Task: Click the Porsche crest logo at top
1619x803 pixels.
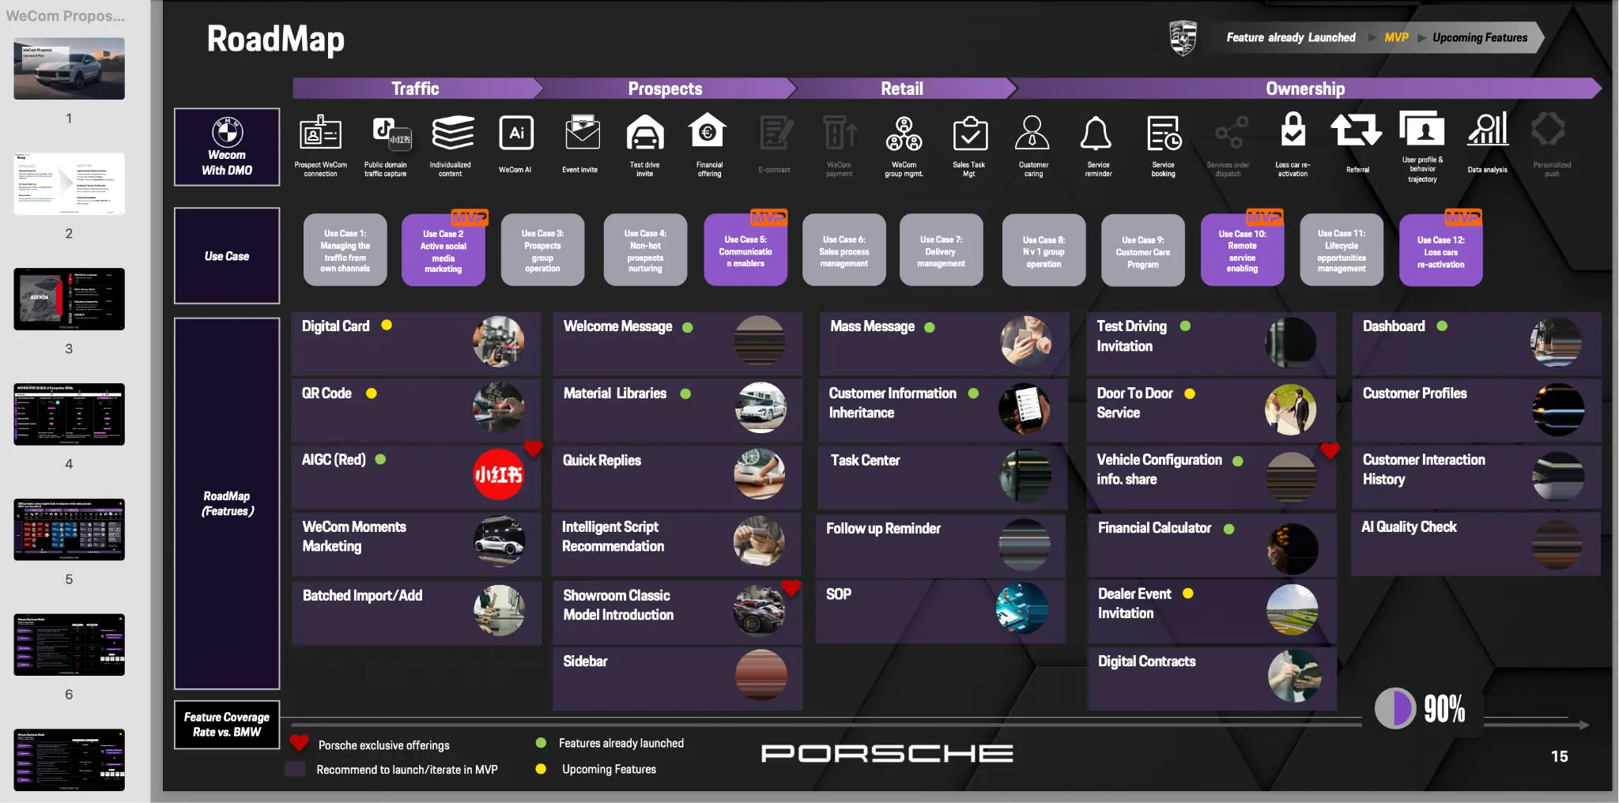Action: coord(1183,38)
